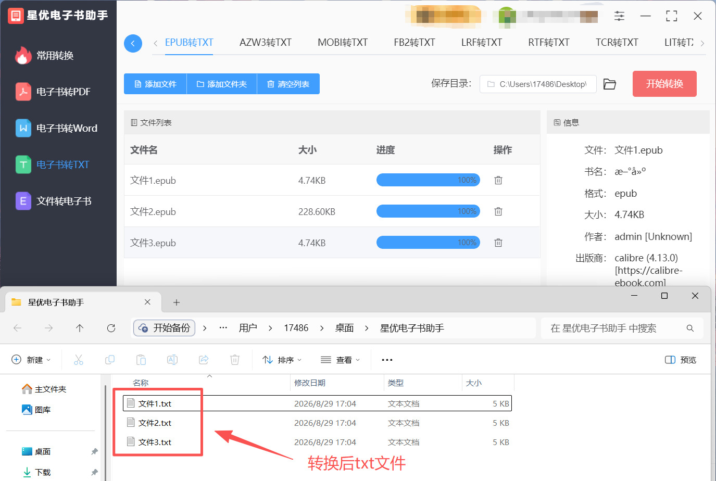Go up one folder level in Explorer
Screen dimensions: 716x481
coord(80,328)
